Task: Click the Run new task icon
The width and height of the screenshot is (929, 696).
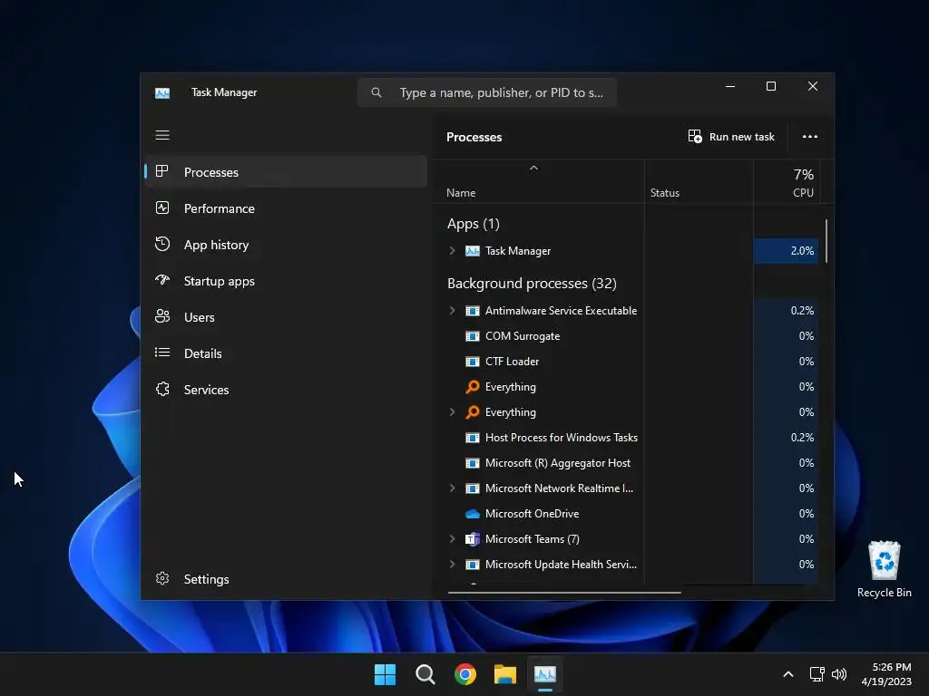Action: [x=695, y=136]
